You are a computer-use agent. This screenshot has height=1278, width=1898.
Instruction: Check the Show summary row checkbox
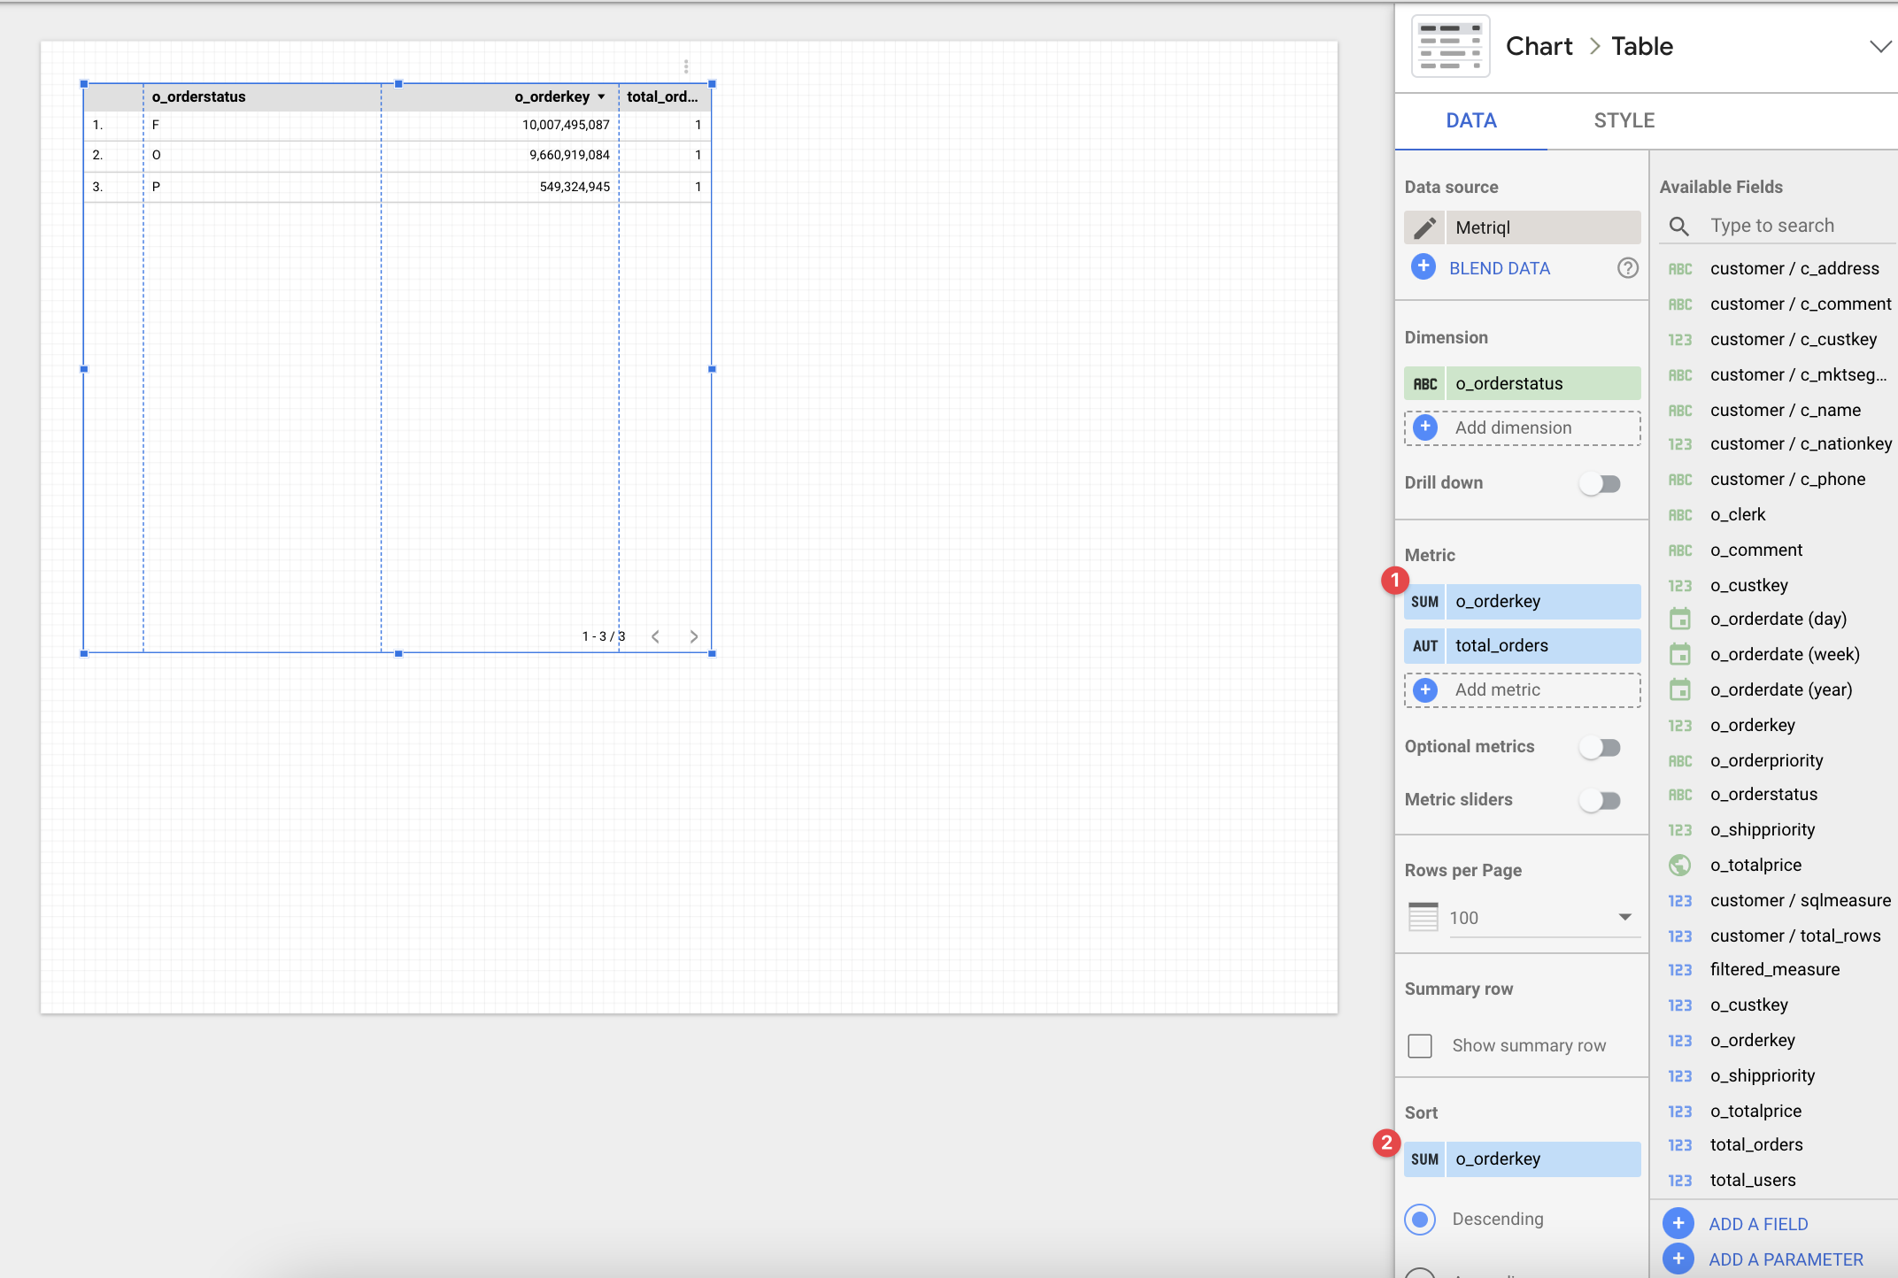pos(1420,1046)
